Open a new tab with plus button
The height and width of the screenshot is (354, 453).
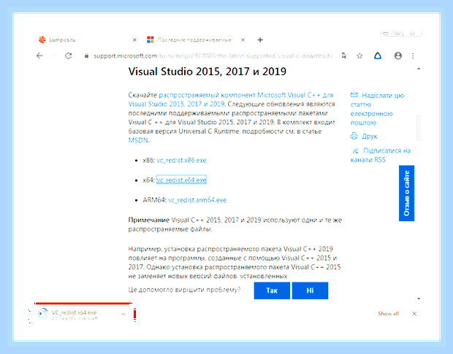click(x=260, y=40)
